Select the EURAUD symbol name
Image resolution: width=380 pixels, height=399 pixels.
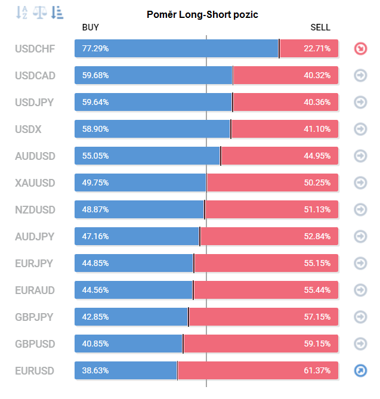[35, 290]
